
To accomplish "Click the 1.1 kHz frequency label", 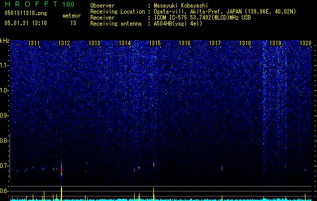I will 4,65.
